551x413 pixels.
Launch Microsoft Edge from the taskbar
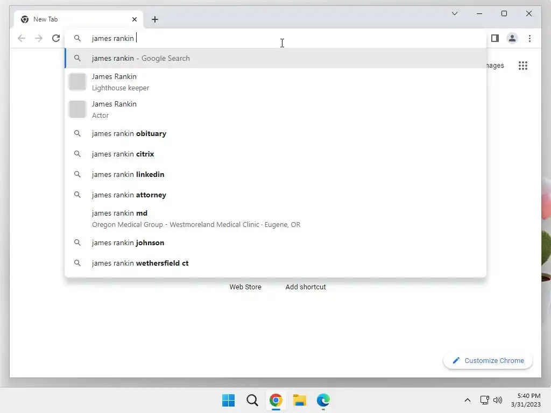pos(323,400)
